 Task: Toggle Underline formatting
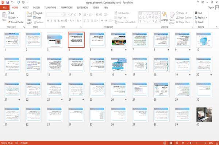click(x=55, y=21)
